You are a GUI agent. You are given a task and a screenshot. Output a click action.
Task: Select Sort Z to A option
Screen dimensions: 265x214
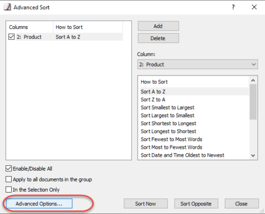[x=153, y=100]
